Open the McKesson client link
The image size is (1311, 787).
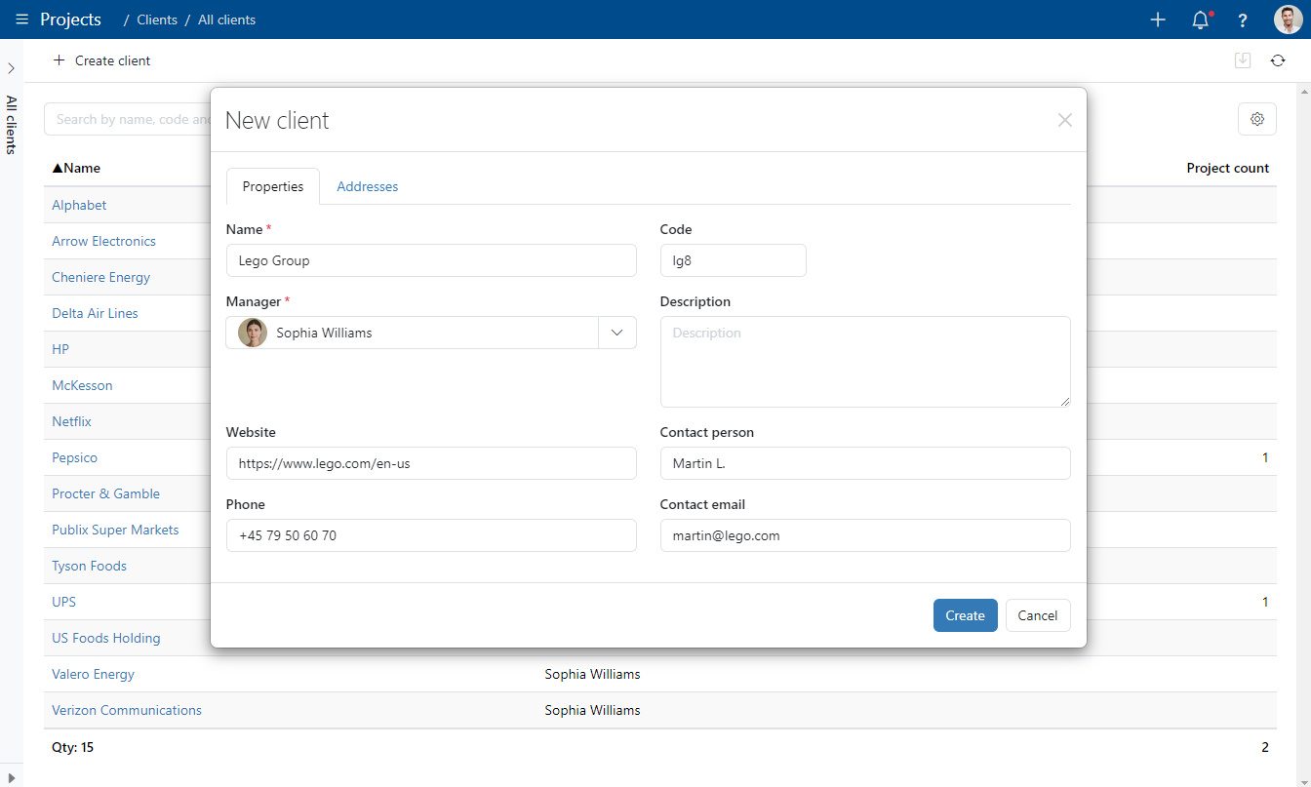point(82,385)
